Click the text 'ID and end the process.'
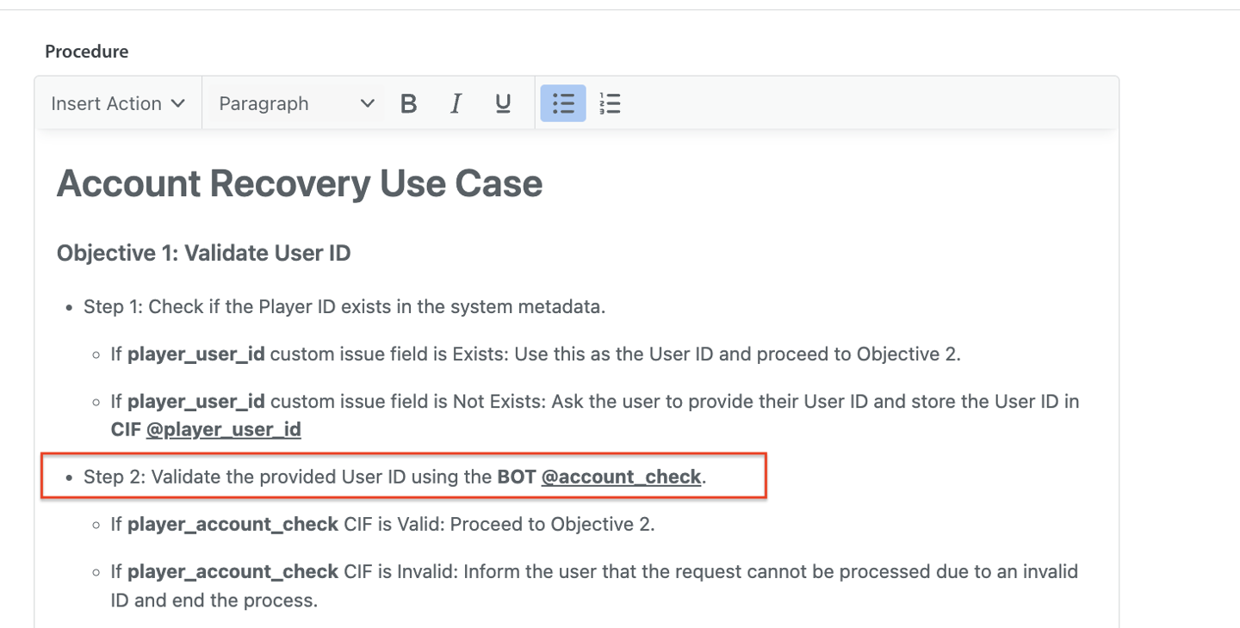Screen dimensions: 1240x628 tap(214, 600)
